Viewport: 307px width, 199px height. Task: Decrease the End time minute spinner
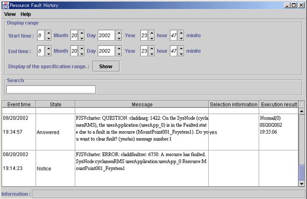(x=181, y=54)
